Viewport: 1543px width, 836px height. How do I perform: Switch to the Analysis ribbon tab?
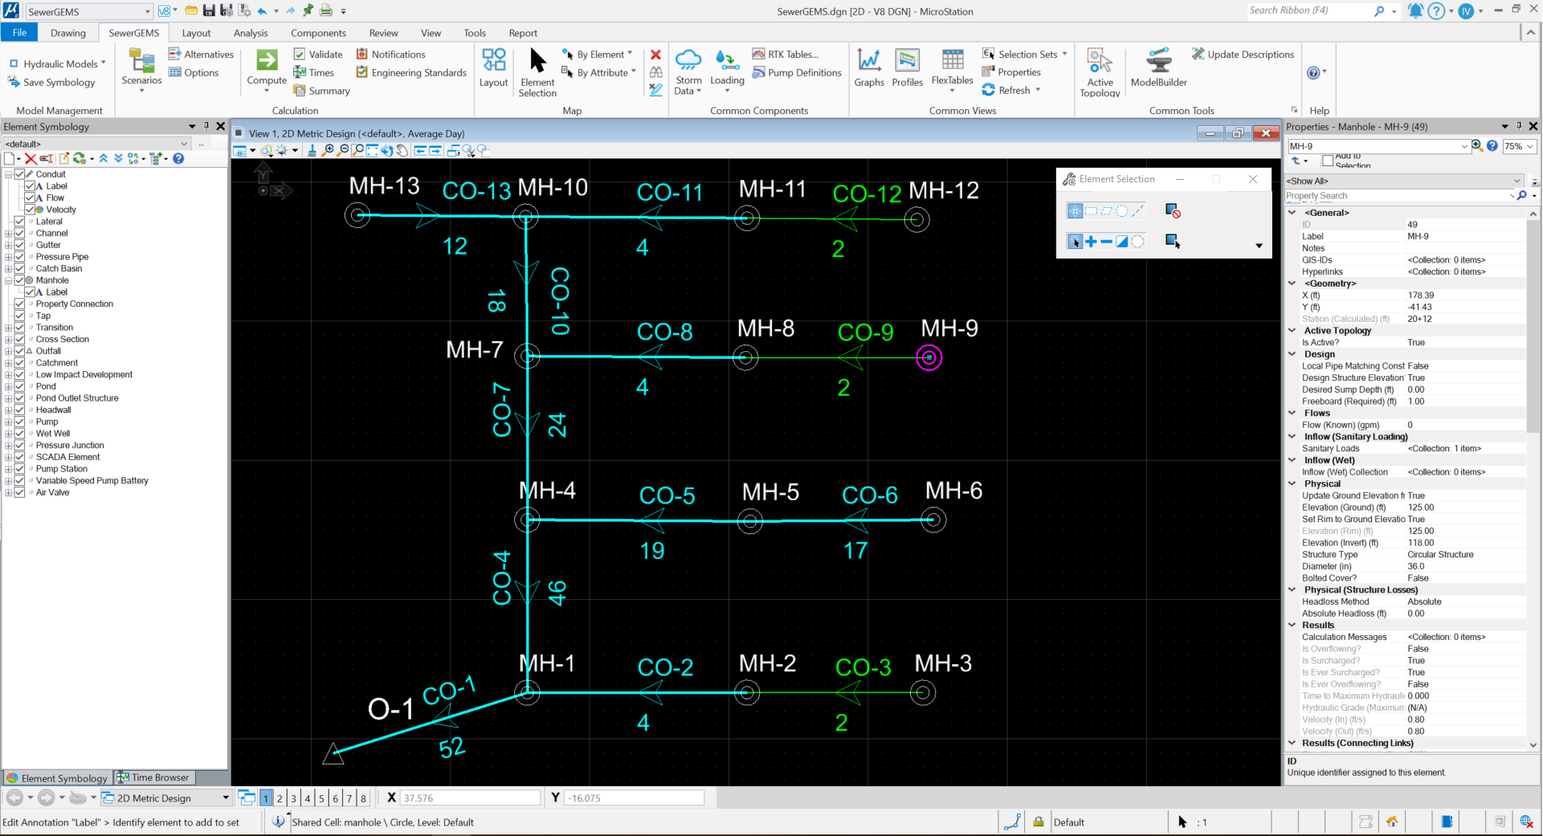[x=251, y=33]
